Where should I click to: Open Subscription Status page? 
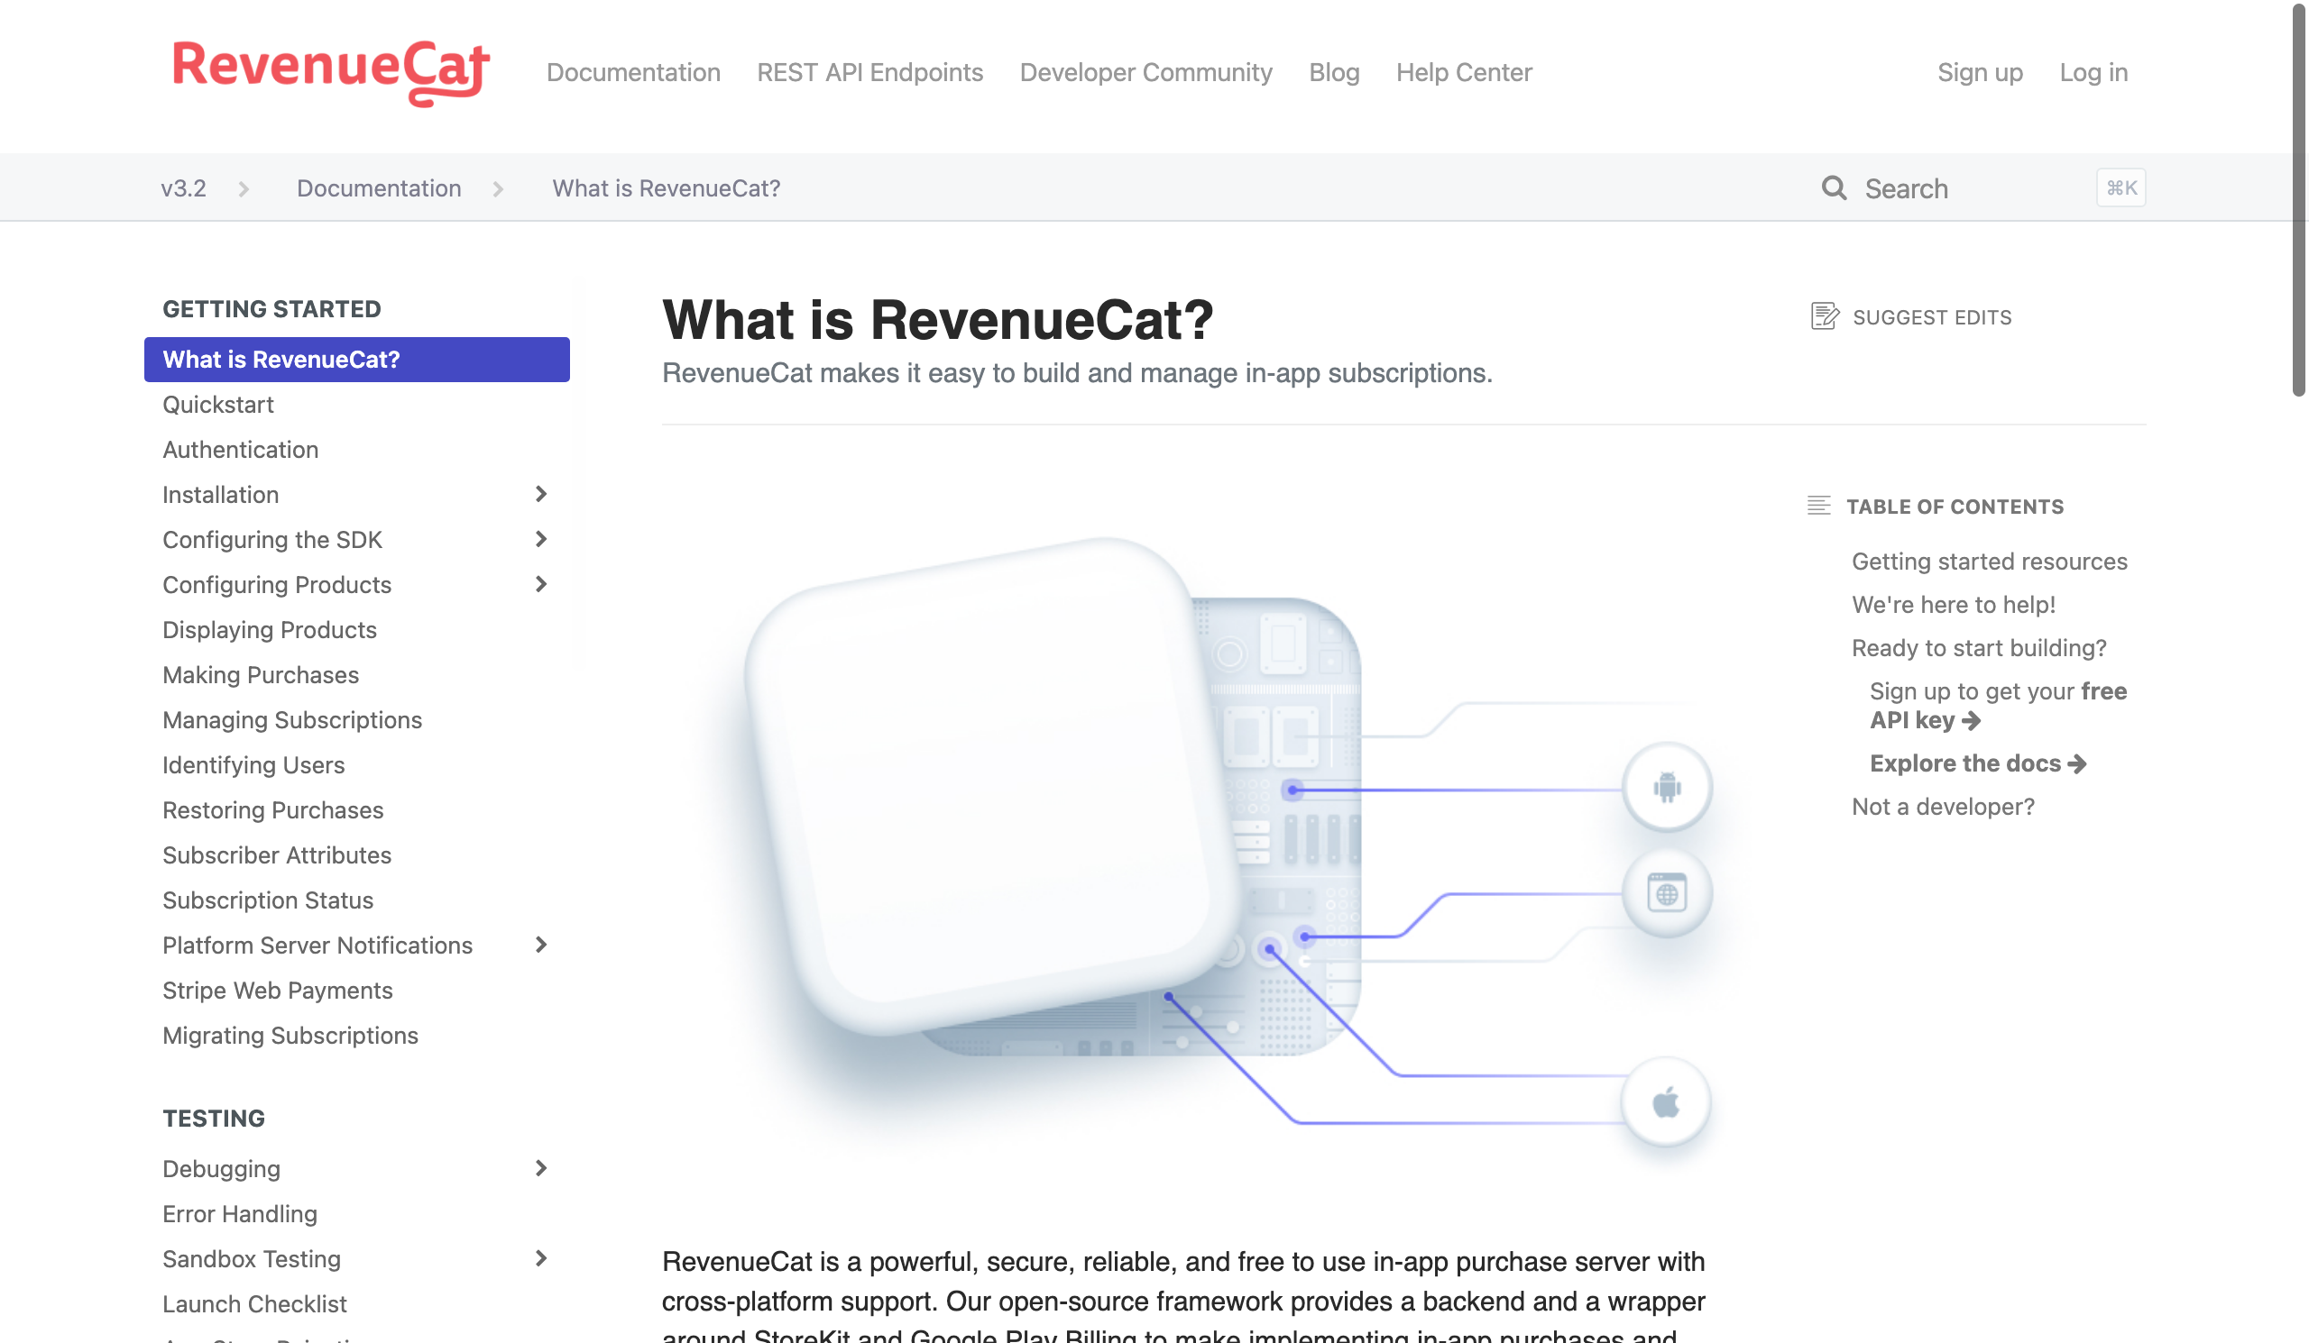268,900
